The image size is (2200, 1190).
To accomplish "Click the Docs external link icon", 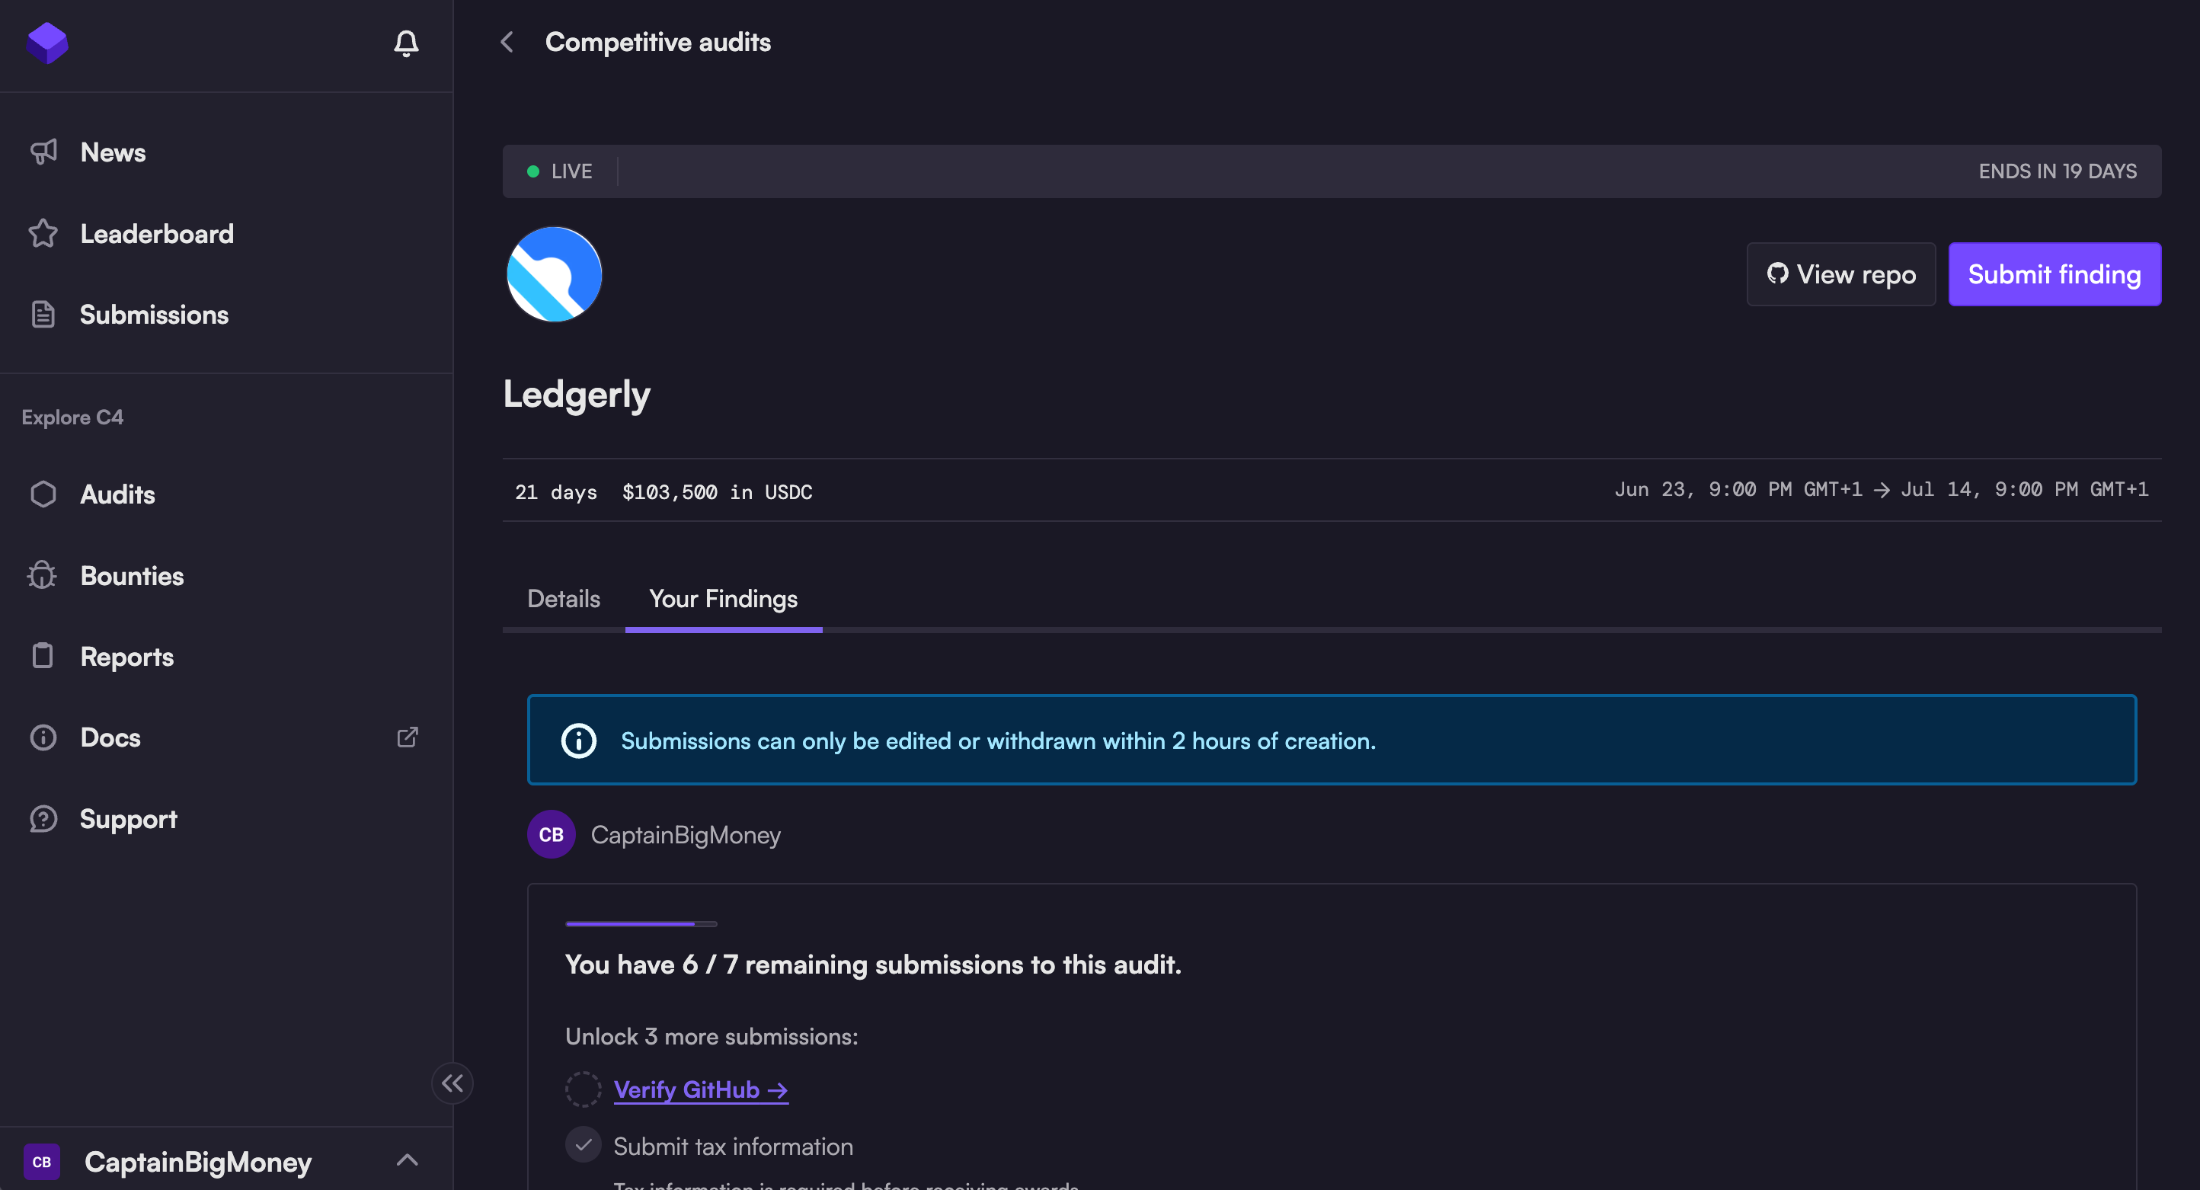I will pos(408,737).
